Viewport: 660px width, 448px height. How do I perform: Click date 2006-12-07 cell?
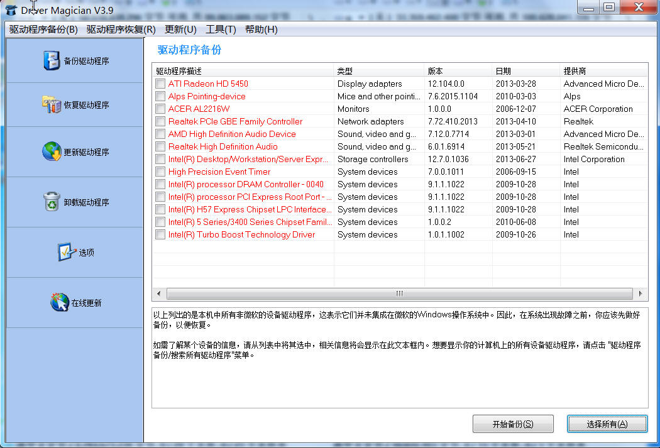(x=516, y=109)
